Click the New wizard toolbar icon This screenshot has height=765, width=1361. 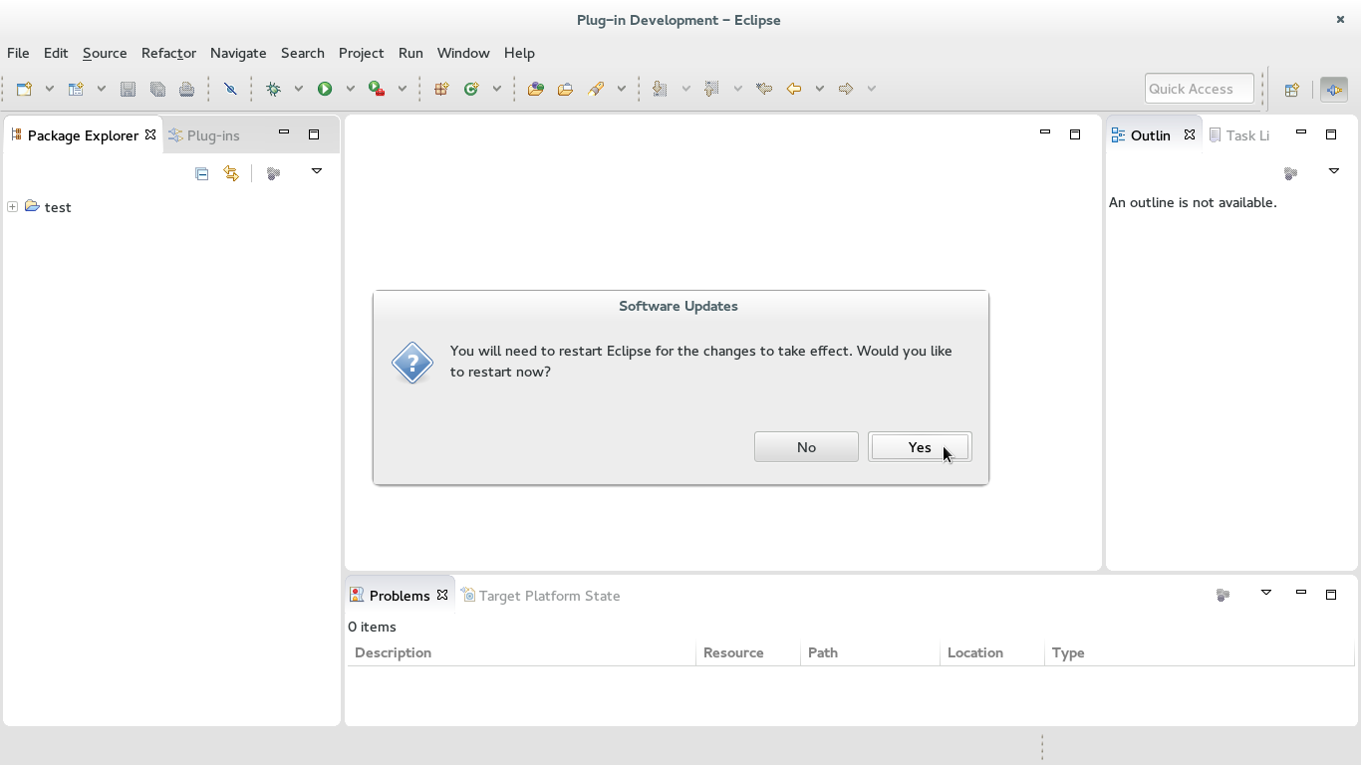coord(25,89)
